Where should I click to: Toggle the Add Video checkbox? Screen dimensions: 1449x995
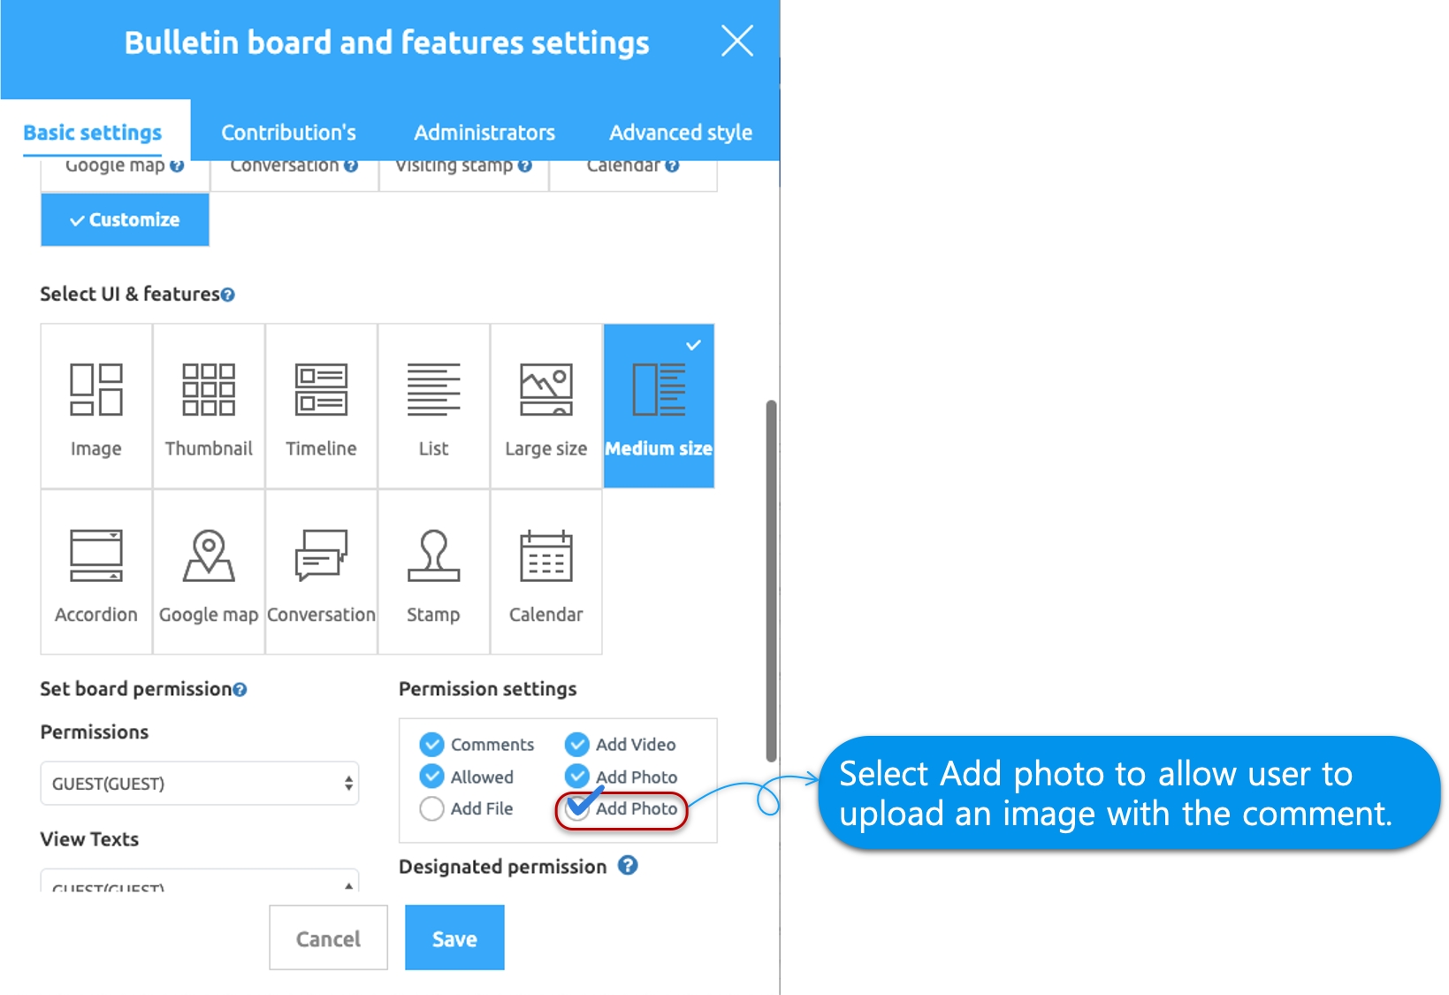[x=577, y=745]
